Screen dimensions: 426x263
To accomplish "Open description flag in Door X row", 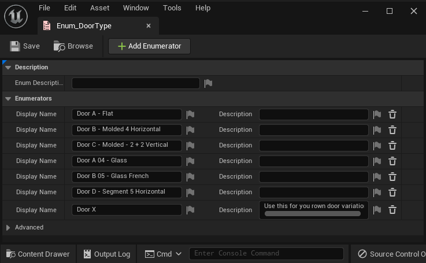I will click(x=377, y=210).
